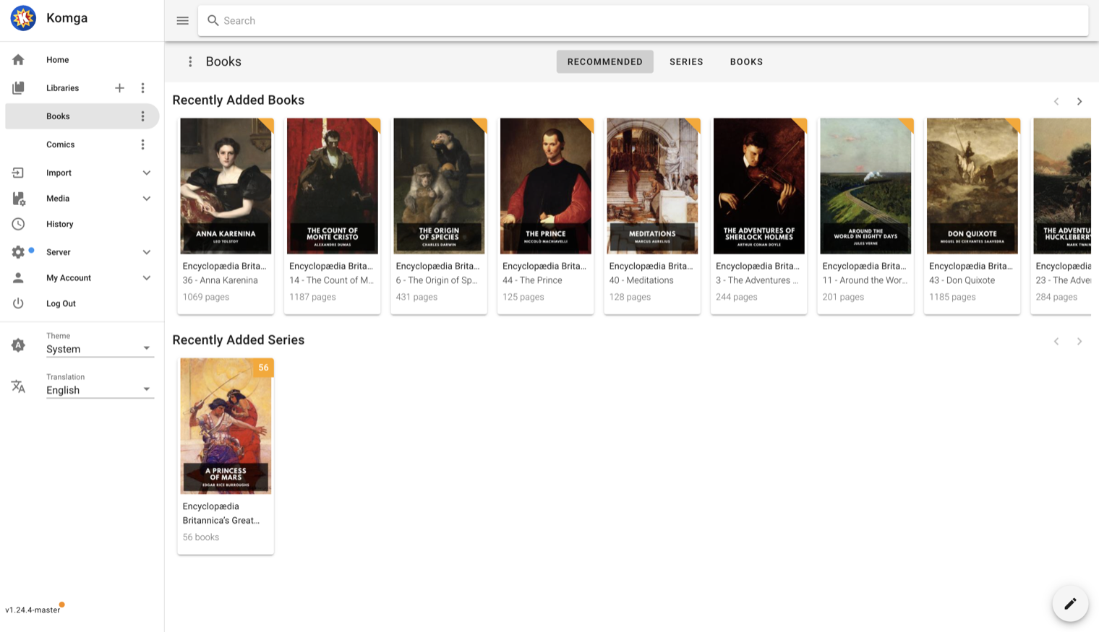Click the Theme brightness icon

click(18, 345)
